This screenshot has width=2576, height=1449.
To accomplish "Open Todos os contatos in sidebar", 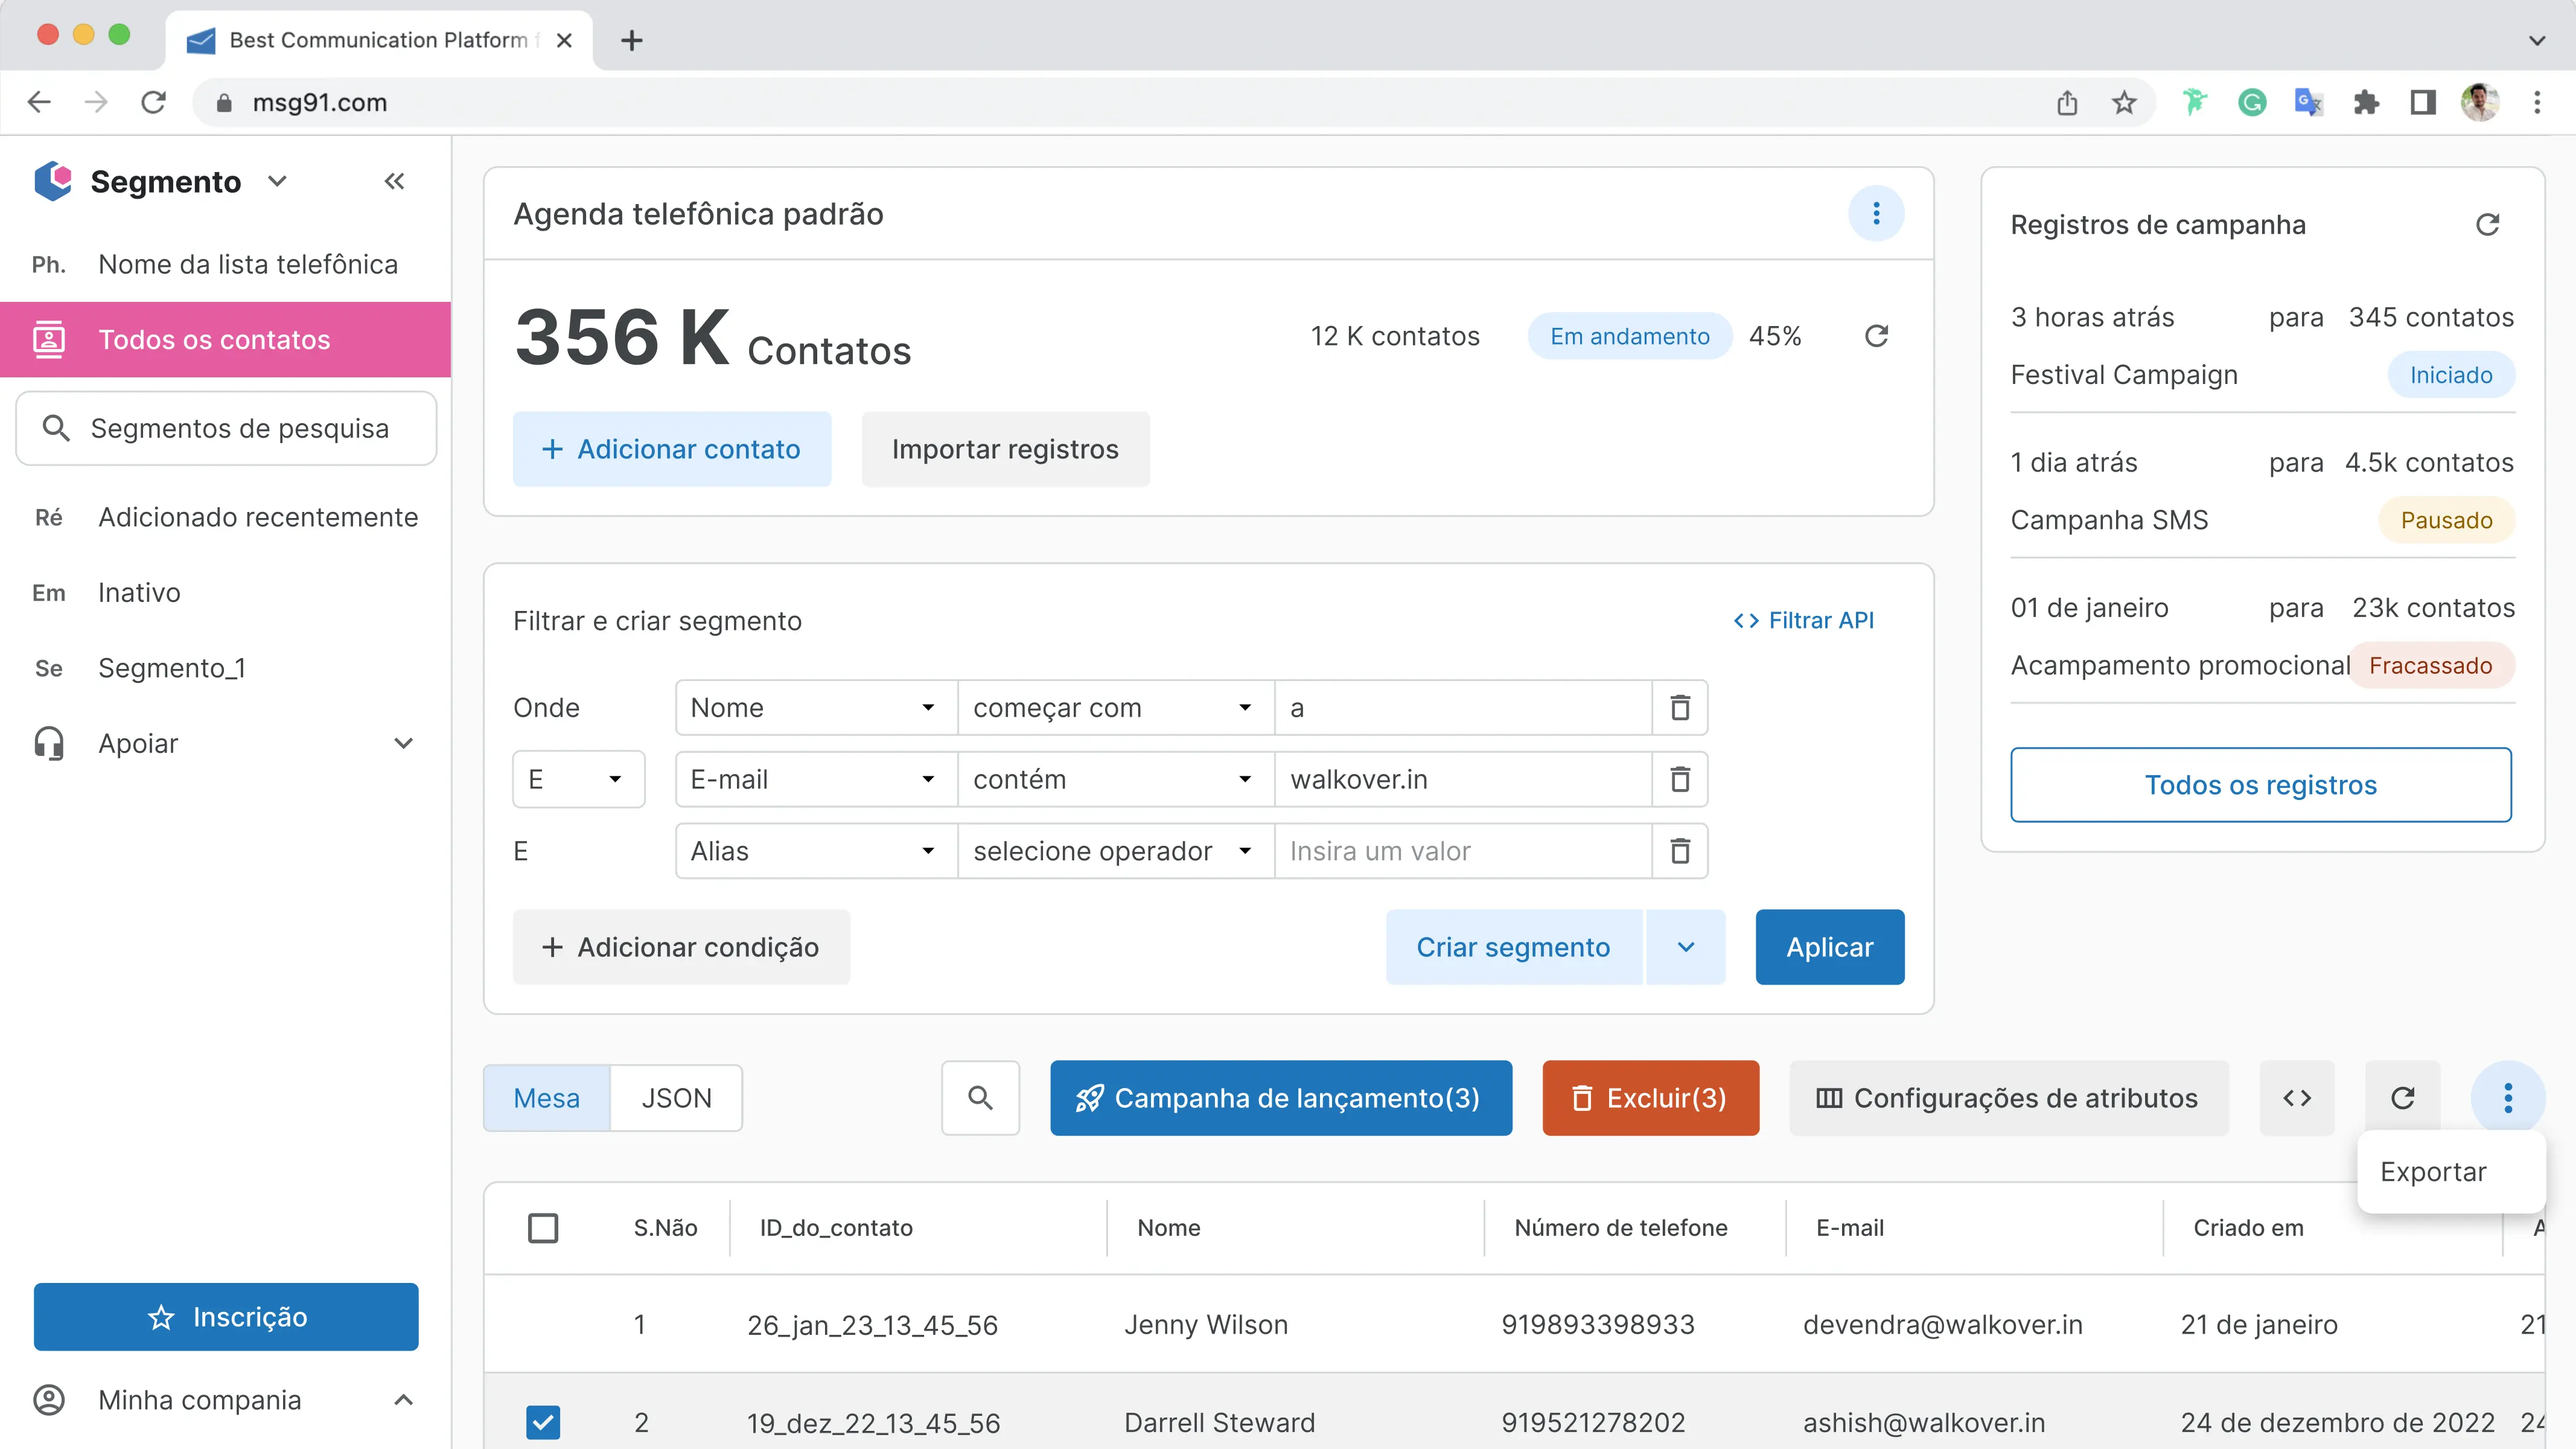I will (225, 339).
